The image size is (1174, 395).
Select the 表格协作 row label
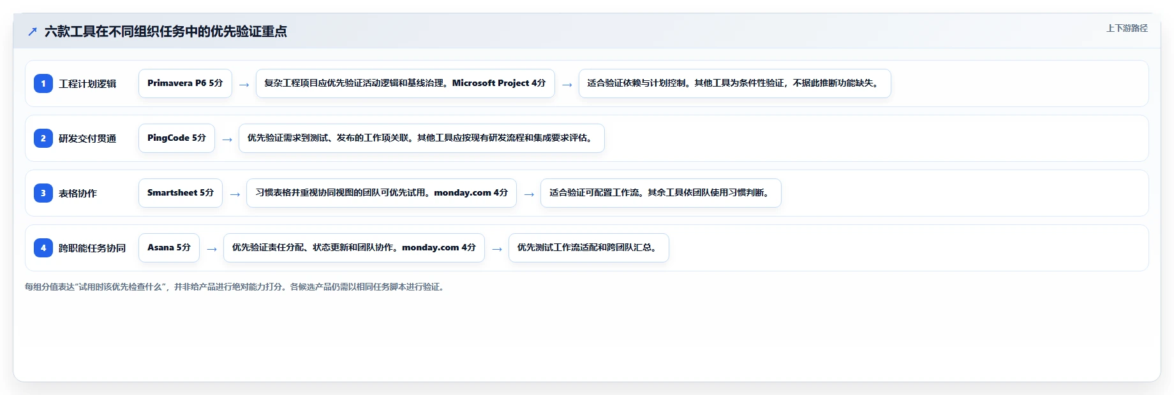coord(78,193)
